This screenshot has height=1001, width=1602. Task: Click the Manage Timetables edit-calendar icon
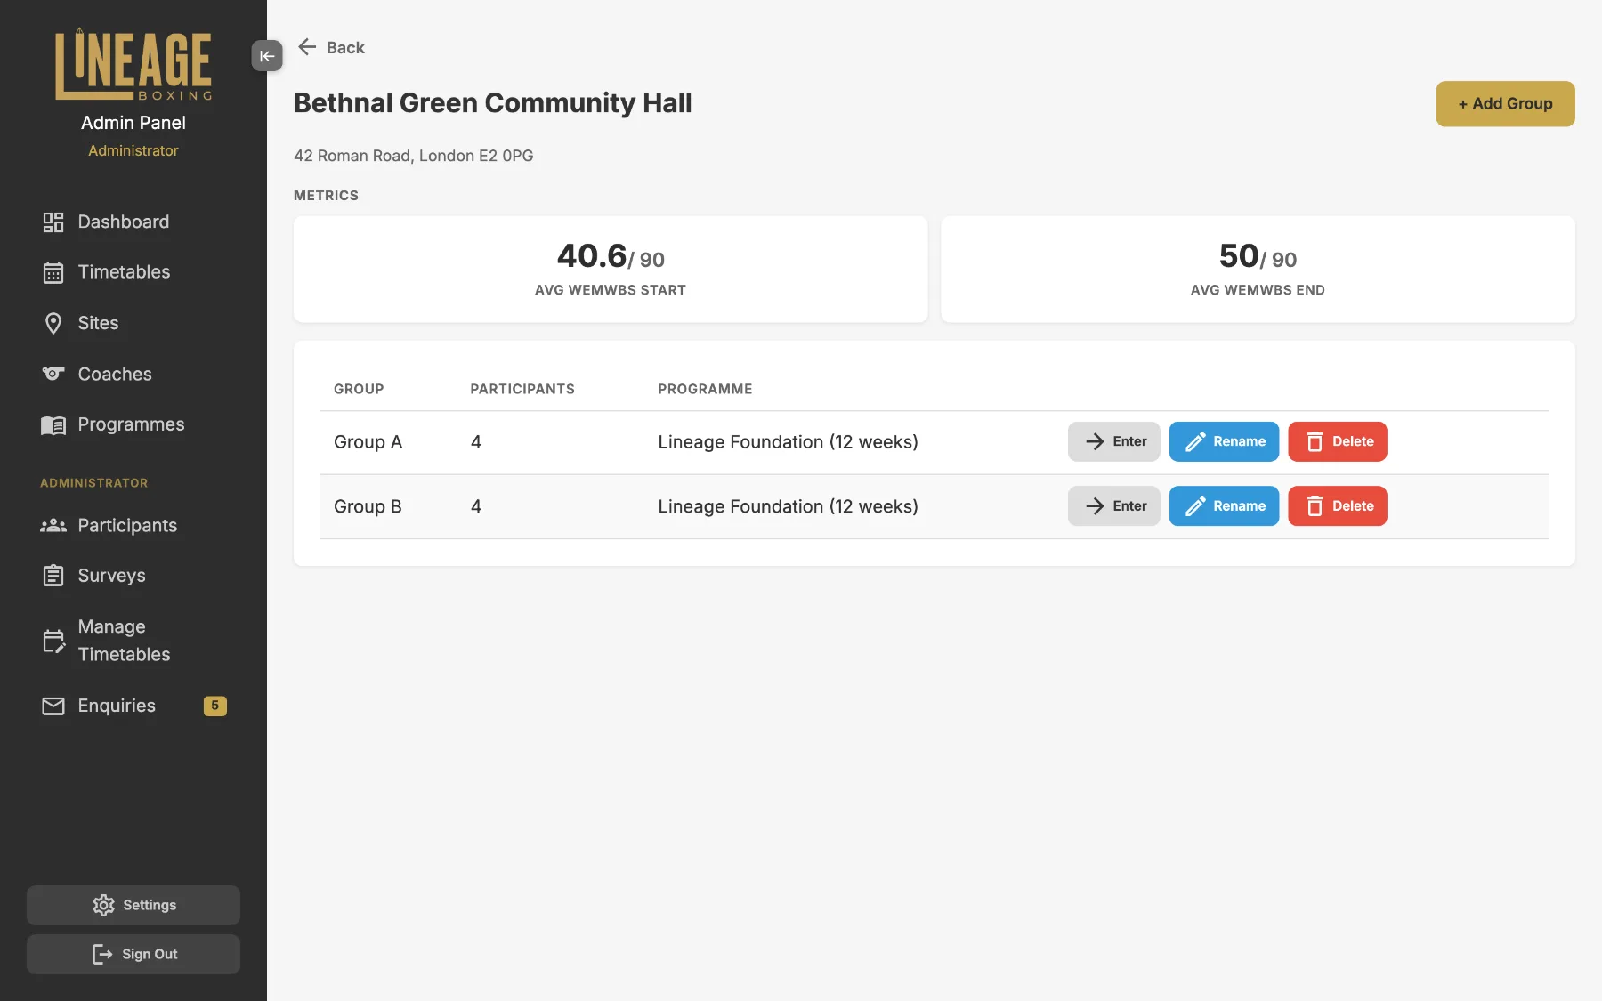point(53,641)
